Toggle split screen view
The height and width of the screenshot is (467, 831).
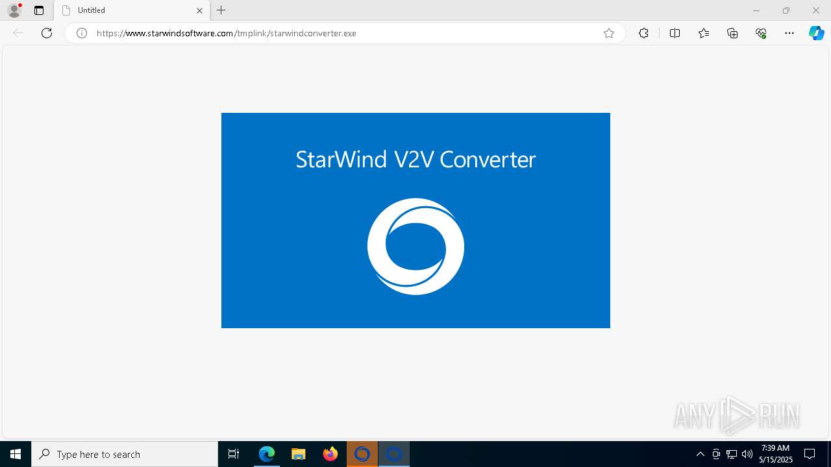[675, 33]
